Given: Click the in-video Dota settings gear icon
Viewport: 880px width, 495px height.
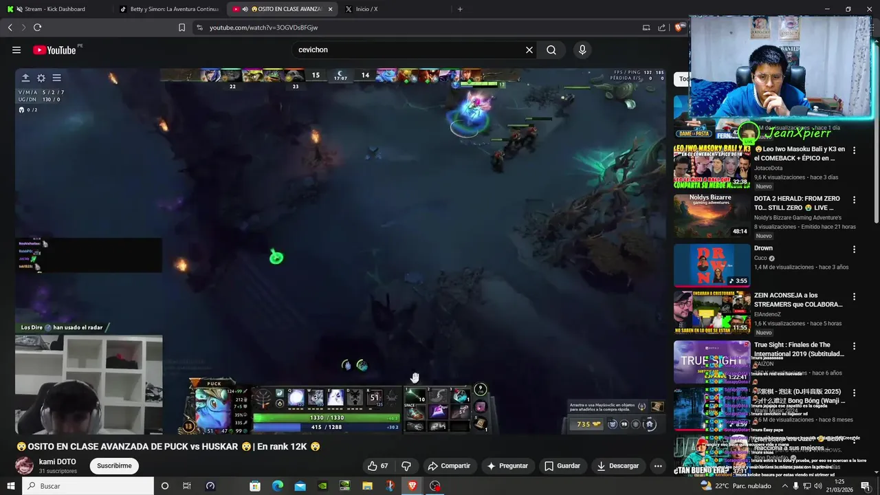Looking at the screenshot, I should [41, 78].
